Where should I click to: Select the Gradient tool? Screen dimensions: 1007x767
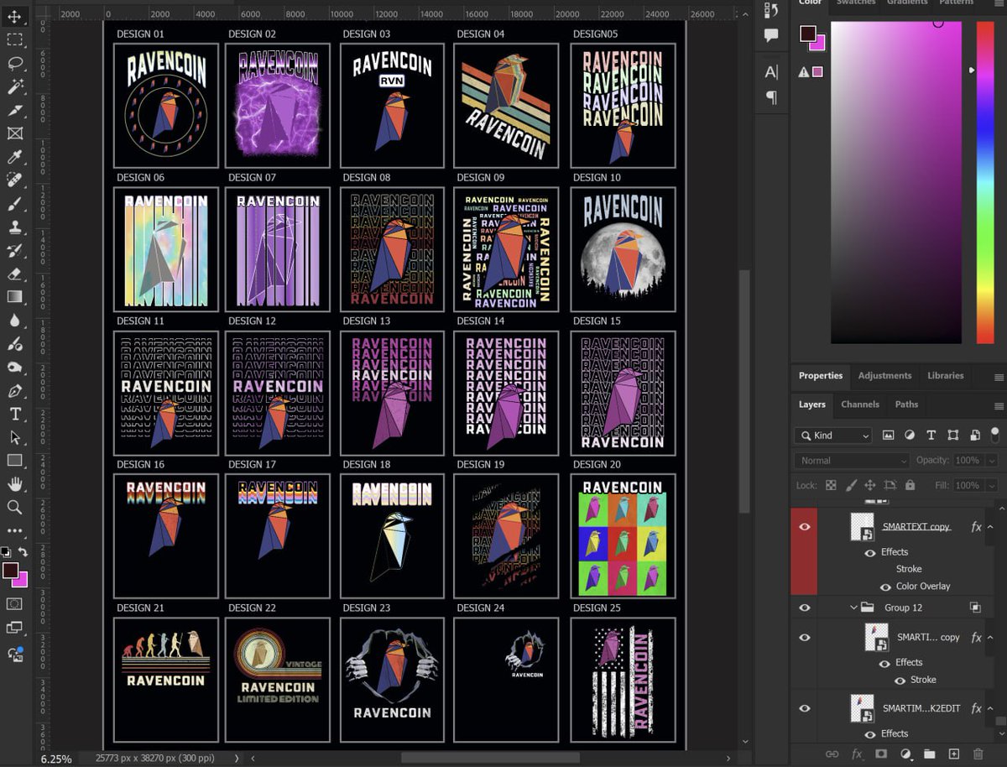tap(15, 297)
